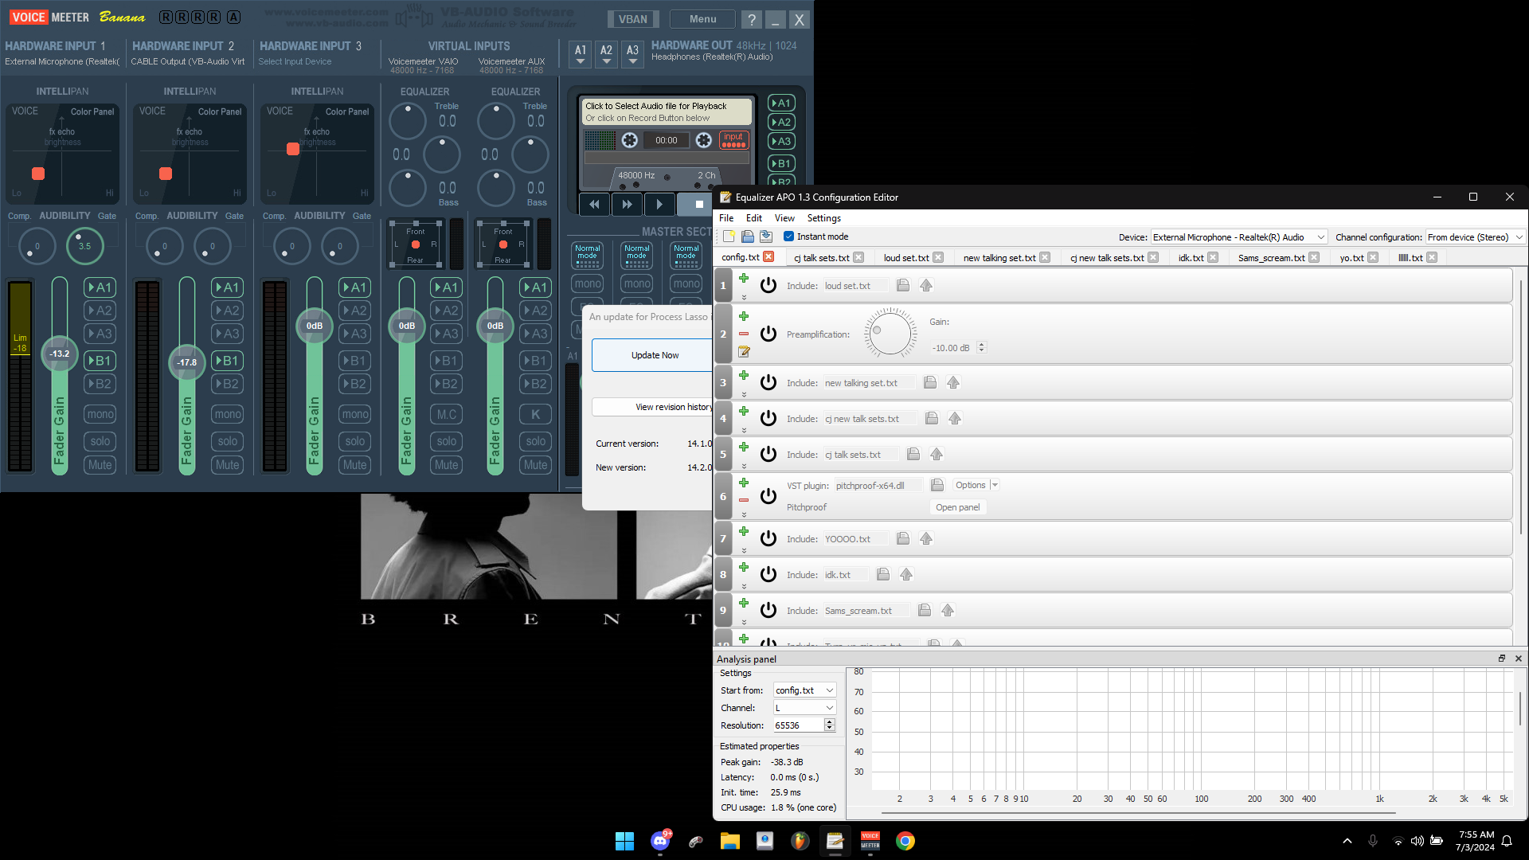Click the save file icon in Equalizer APO toolbar
1529x860 pixels.
pos(766,236)
